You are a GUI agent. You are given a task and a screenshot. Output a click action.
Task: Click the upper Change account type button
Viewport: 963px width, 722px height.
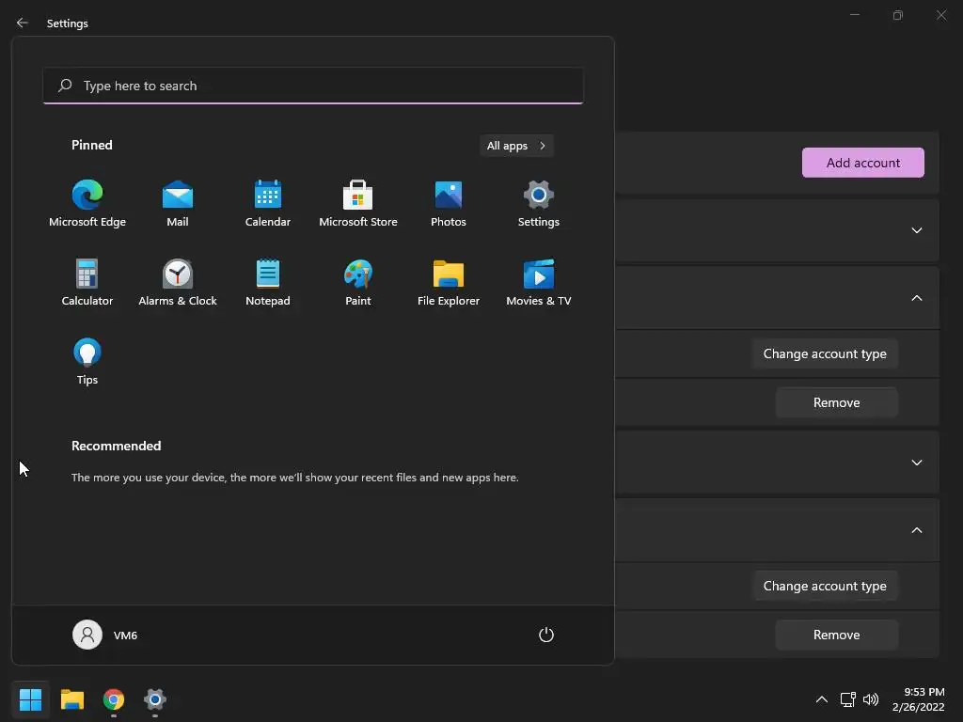point(825,353)
